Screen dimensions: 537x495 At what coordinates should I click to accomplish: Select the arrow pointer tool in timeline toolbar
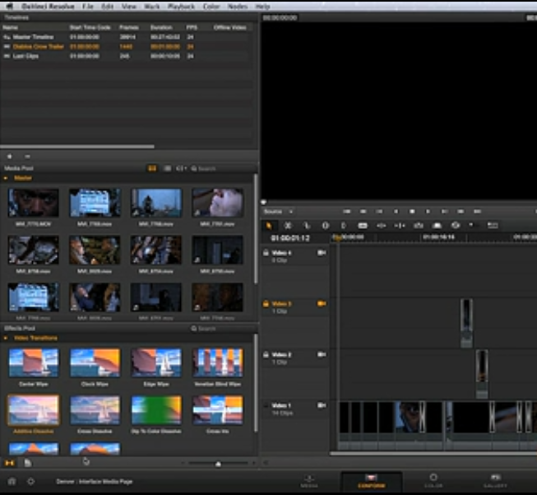[269, 225]
